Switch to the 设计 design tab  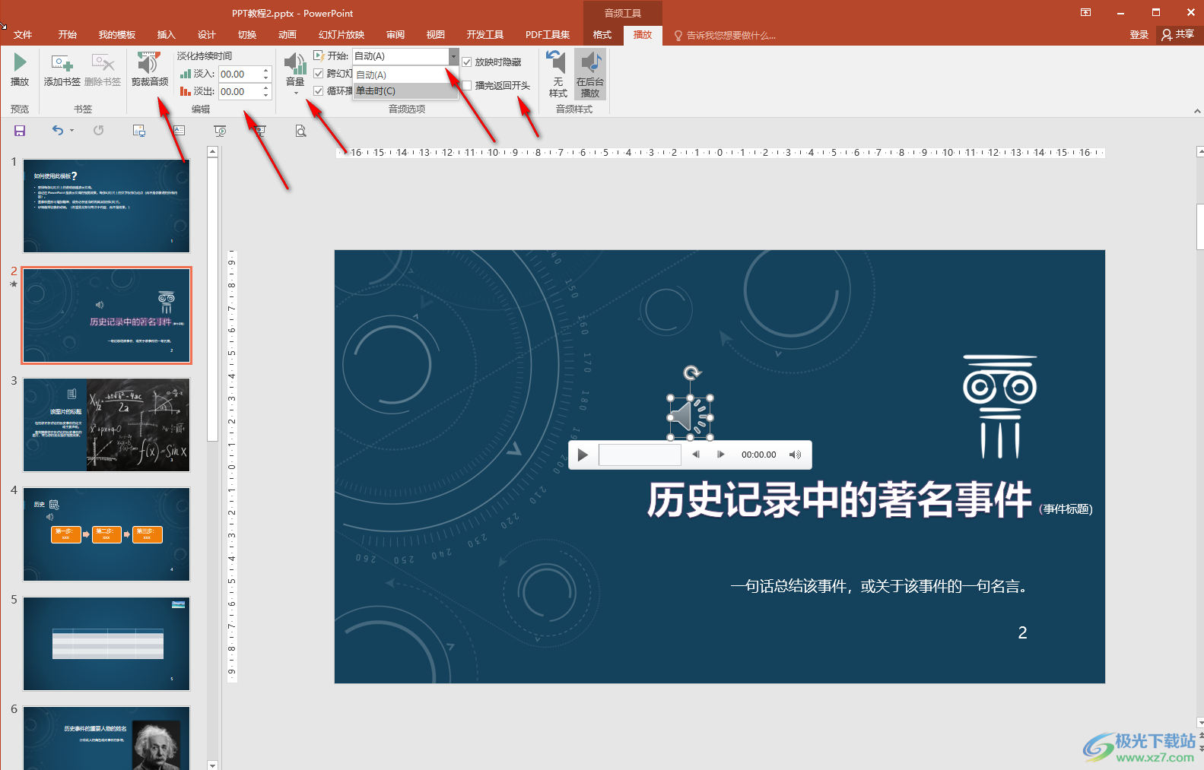point(207,35)
